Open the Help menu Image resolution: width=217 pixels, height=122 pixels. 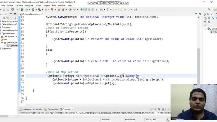(x=70, y=5)
